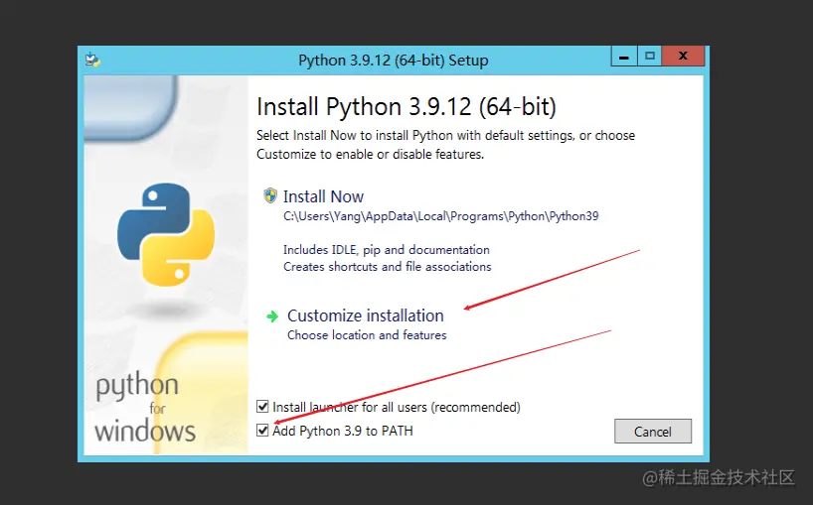813x505 pixels.
Task: Click the 'Python 3.9.12 (64-bit) Setup' title text
Action: click(393, 60)
